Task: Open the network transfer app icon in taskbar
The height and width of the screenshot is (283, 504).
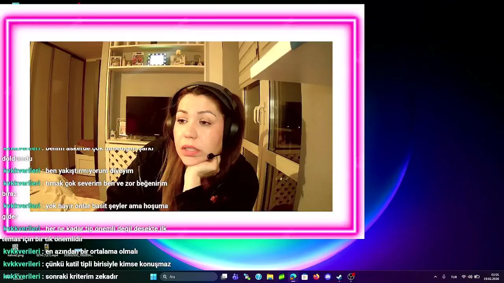Action: (x=247, y=277)
